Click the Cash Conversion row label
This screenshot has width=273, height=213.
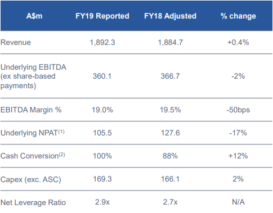(33, 156)
